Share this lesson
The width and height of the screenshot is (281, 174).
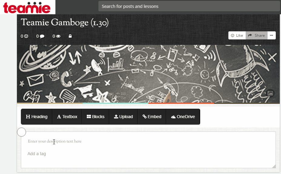tap(256, 36)
